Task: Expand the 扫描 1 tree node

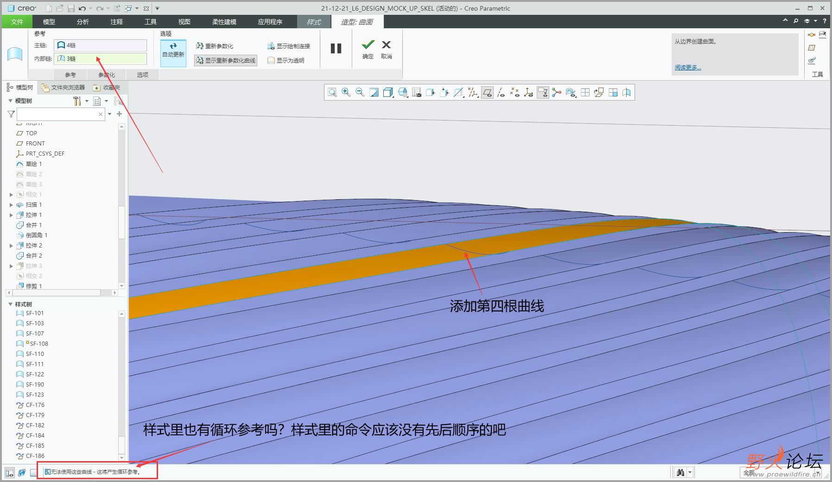Action: tap(11, 205)
